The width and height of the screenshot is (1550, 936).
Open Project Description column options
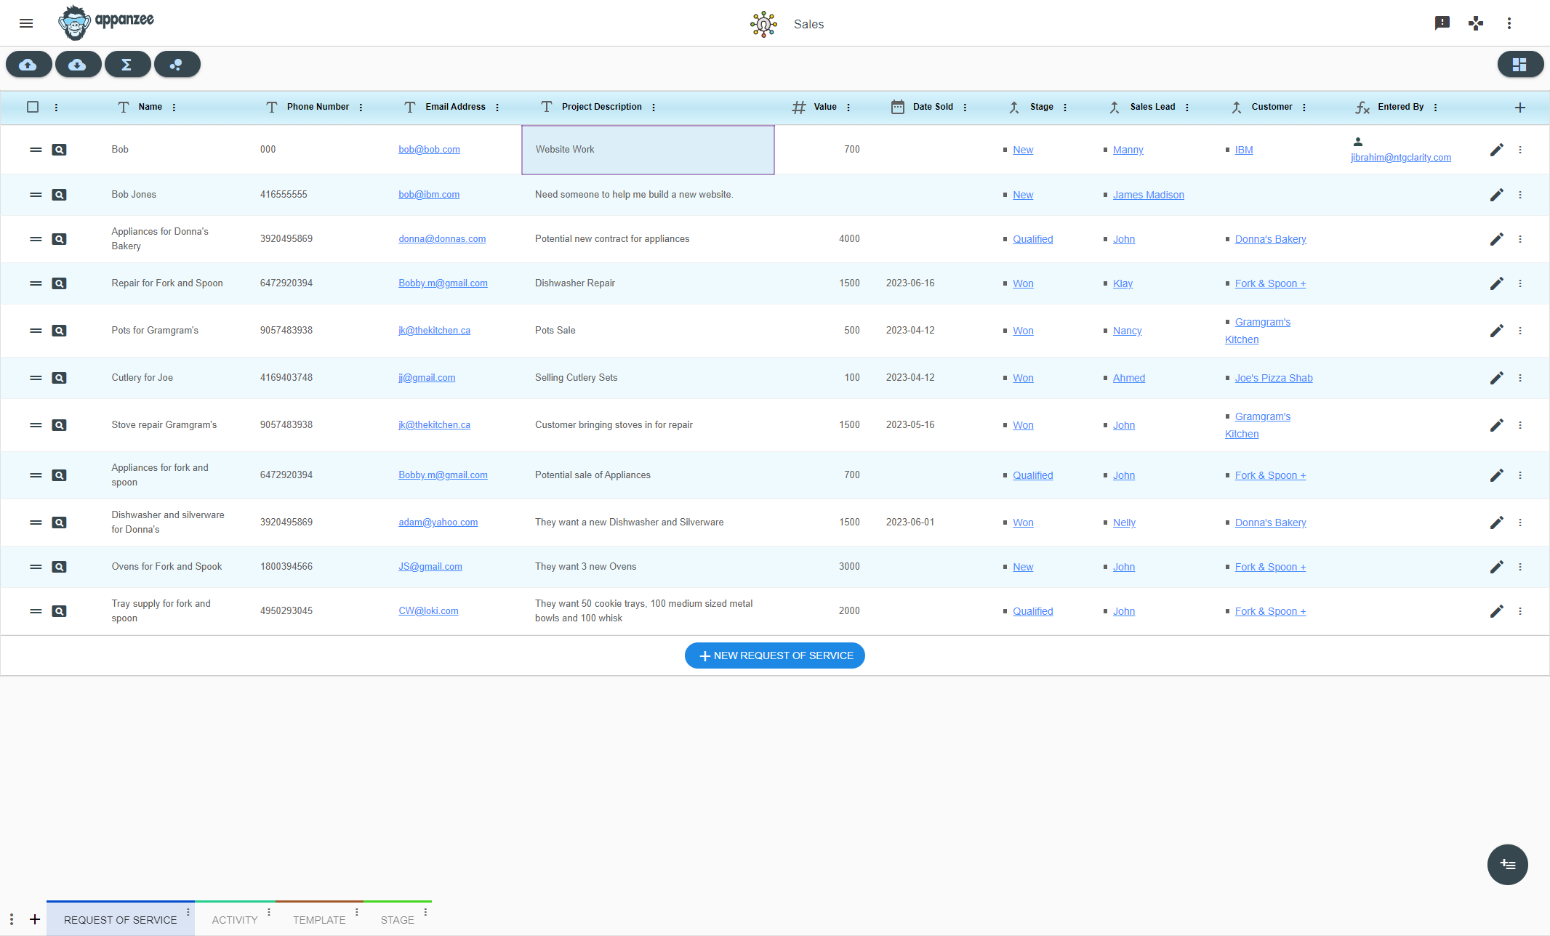click(x=654, y=108)
